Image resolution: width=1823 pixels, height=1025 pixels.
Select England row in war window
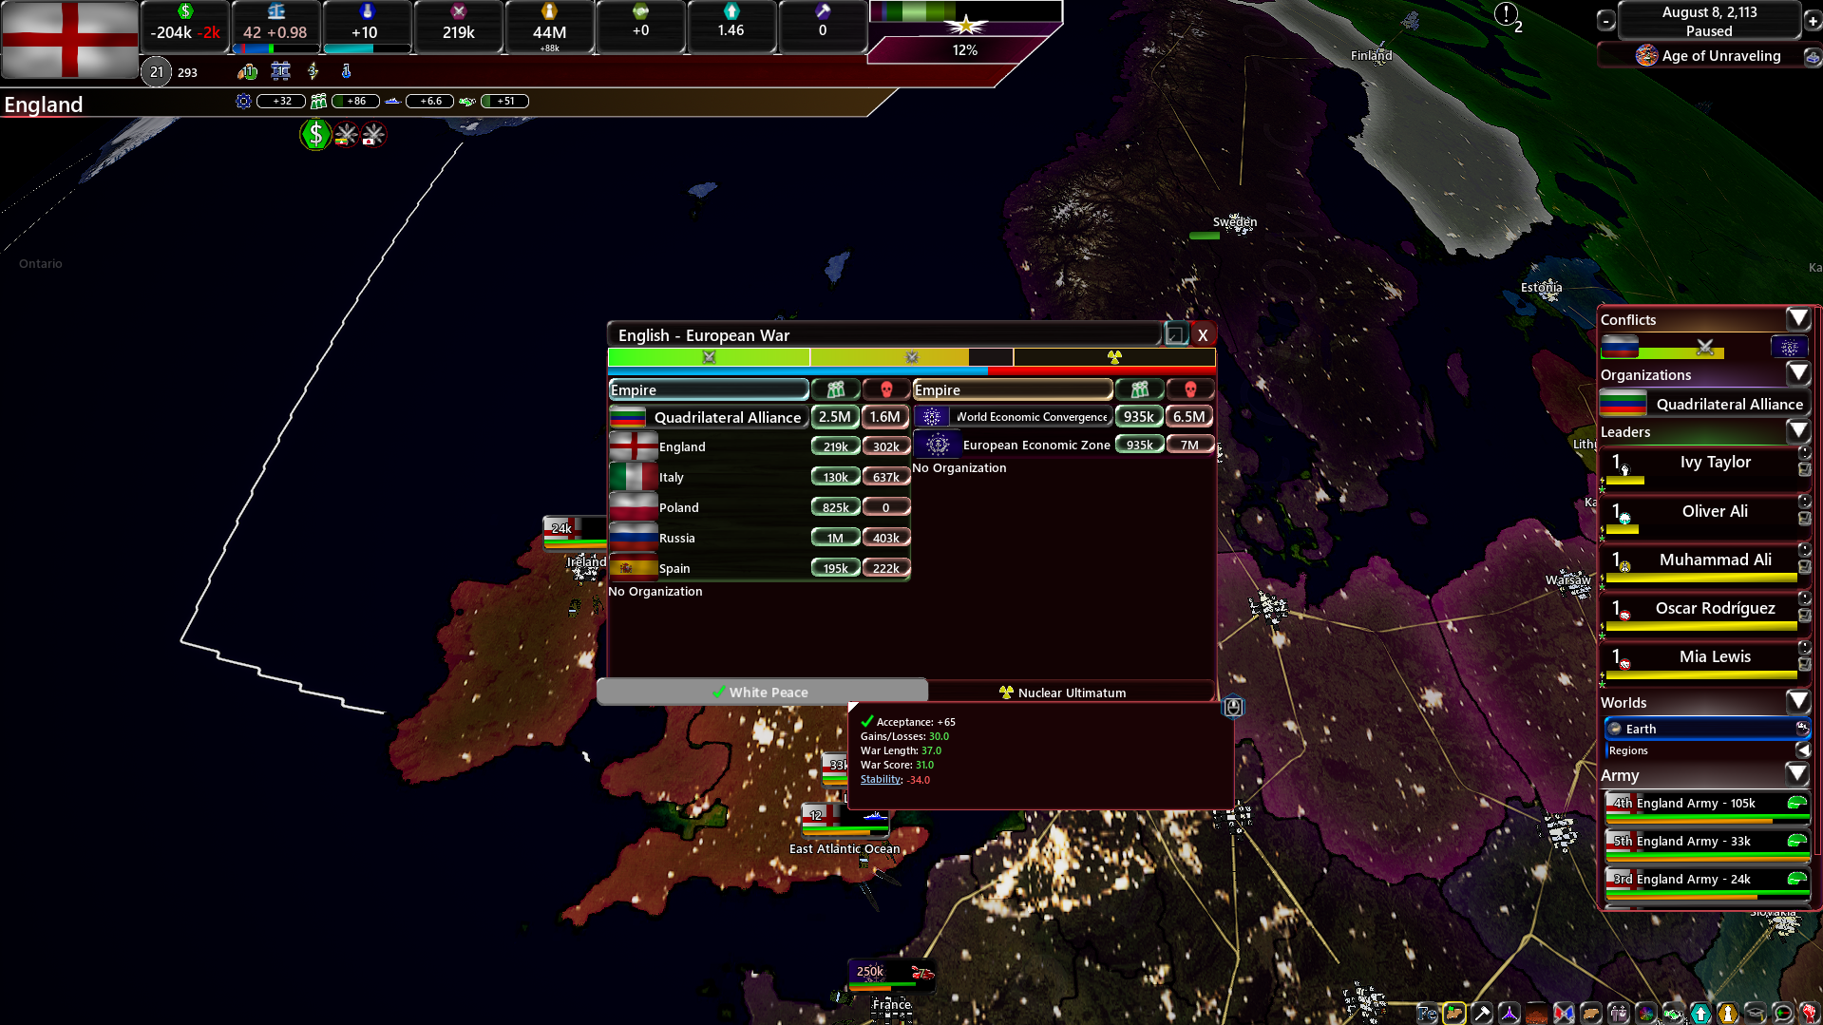click(759, 446)
